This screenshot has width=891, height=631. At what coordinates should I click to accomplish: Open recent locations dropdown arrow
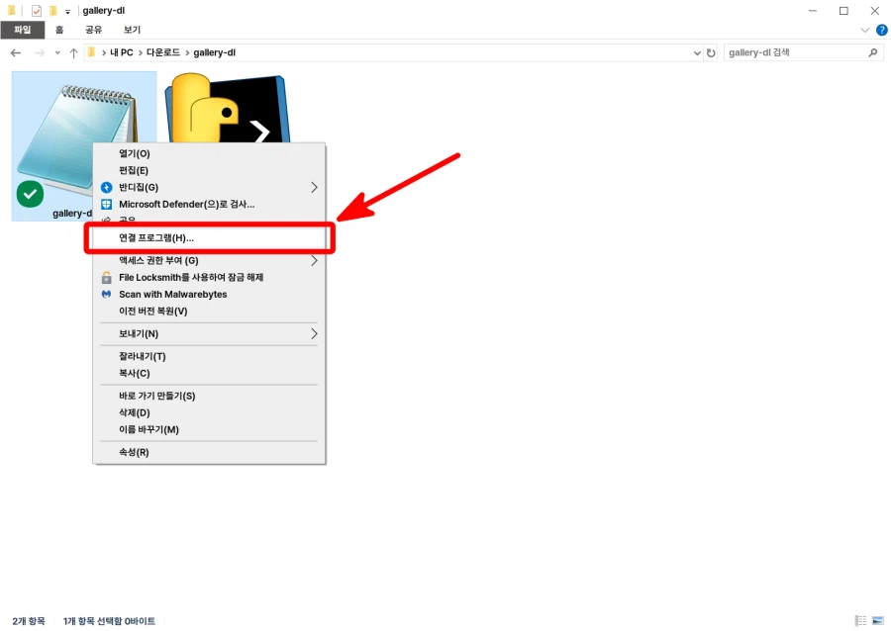[57, 52]
